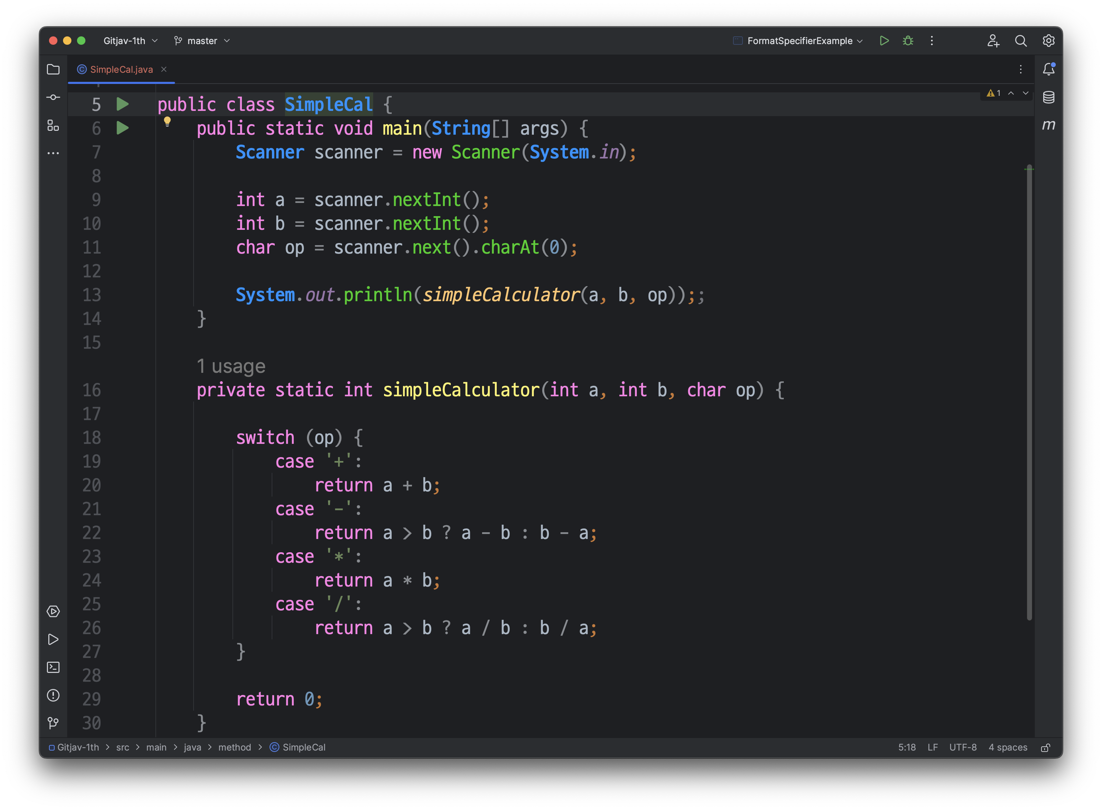Image resolution: width=1102 pixels, height=810 pixels.
Task: Open the Maven tool window
Action: [1048, 126]
